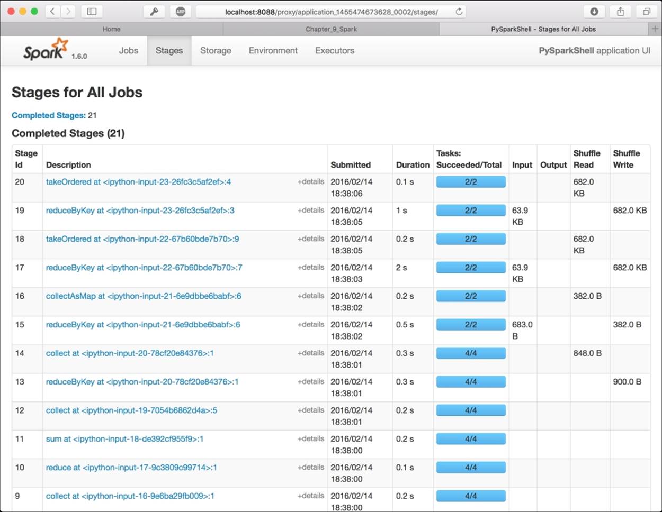Open collectAsMap stage 16 description link
The image size is (662, 512).
click(144, 296)
